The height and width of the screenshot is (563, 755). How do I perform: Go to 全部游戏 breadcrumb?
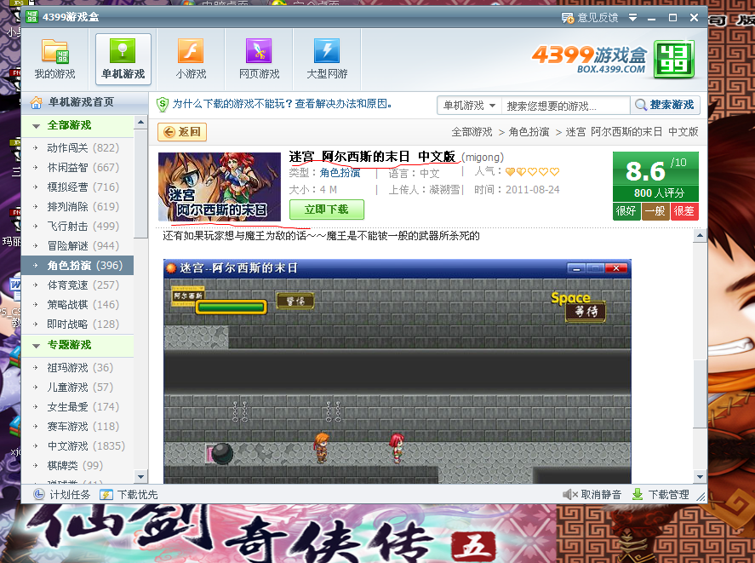[x=472, y=132]
